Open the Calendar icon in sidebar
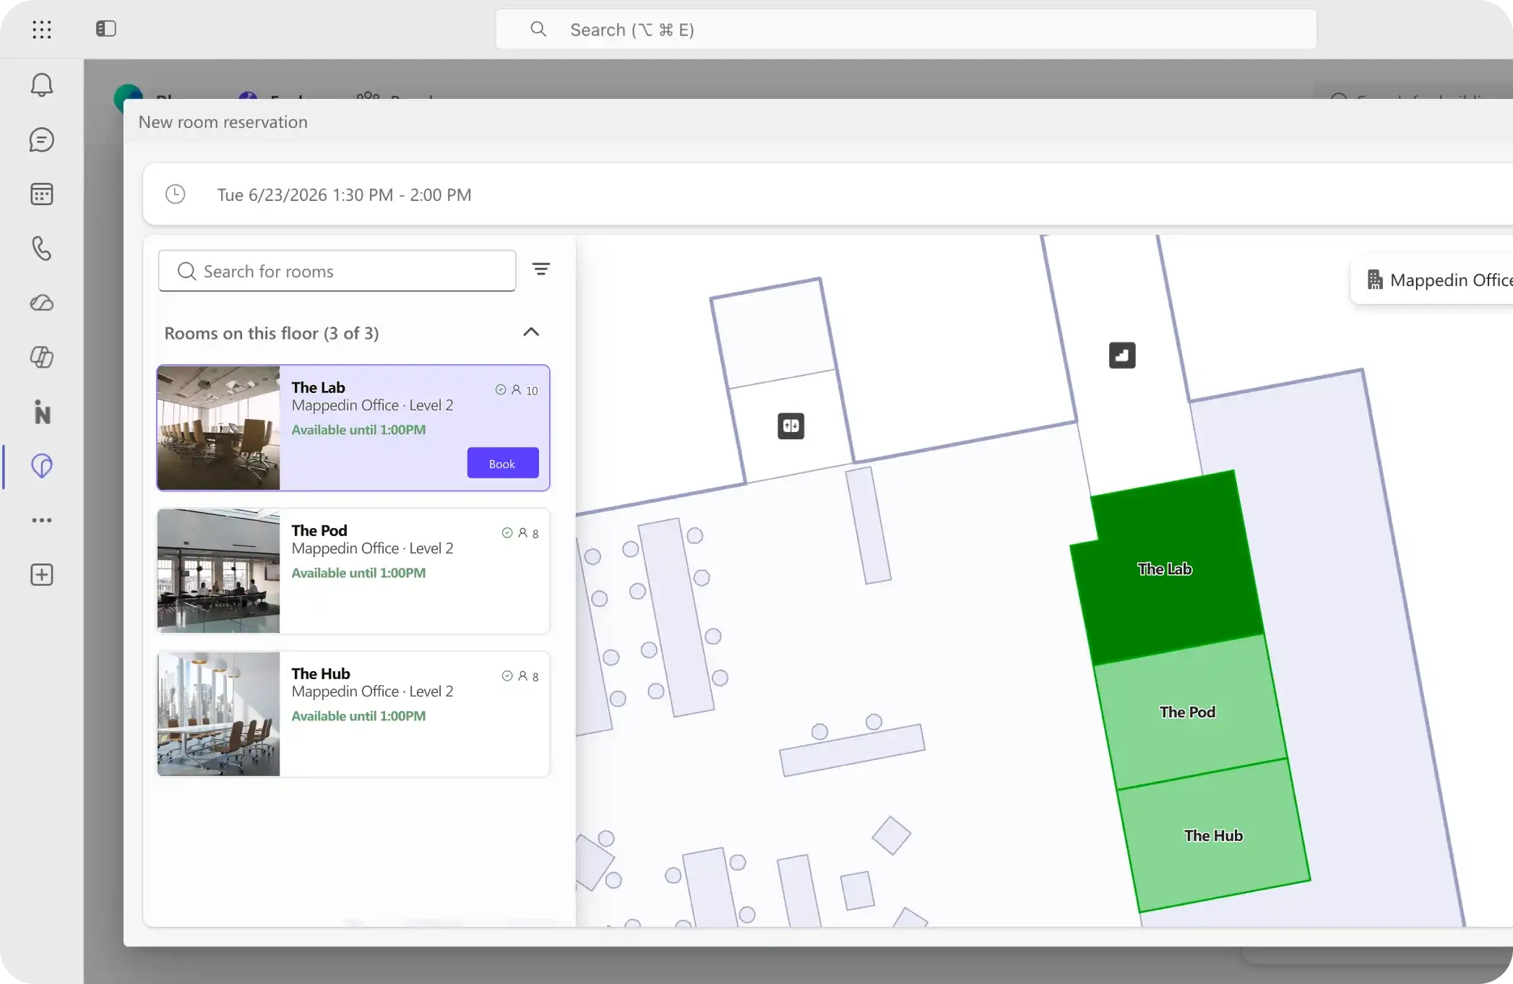 pos(42,194)
